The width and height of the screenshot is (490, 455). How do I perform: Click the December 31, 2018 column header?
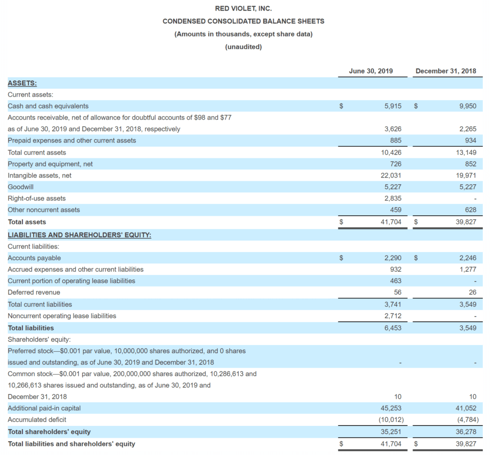coord(445,71)
